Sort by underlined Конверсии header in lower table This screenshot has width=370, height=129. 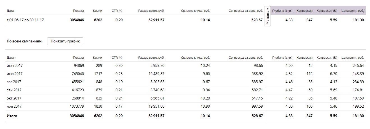(x=304, y=58)
